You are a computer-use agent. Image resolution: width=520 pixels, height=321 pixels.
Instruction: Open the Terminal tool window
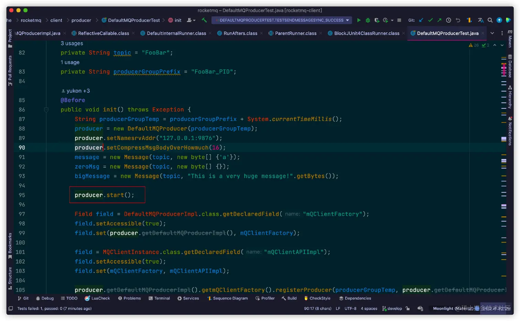point(159,298)
